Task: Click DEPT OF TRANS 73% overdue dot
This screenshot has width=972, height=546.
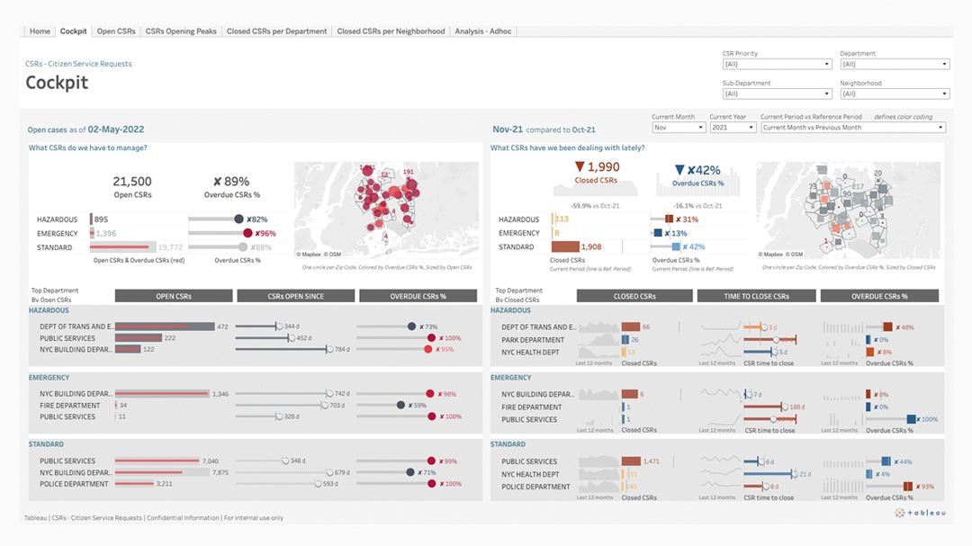Action: [411, 326]
